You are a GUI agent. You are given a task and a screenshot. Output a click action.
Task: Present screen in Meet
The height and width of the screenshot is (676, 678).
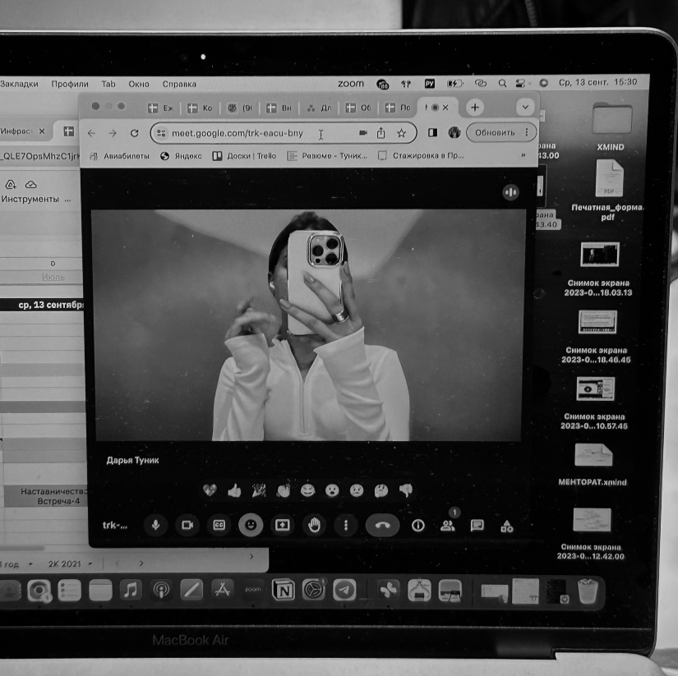pyautogui.click(x=283, y=525)
